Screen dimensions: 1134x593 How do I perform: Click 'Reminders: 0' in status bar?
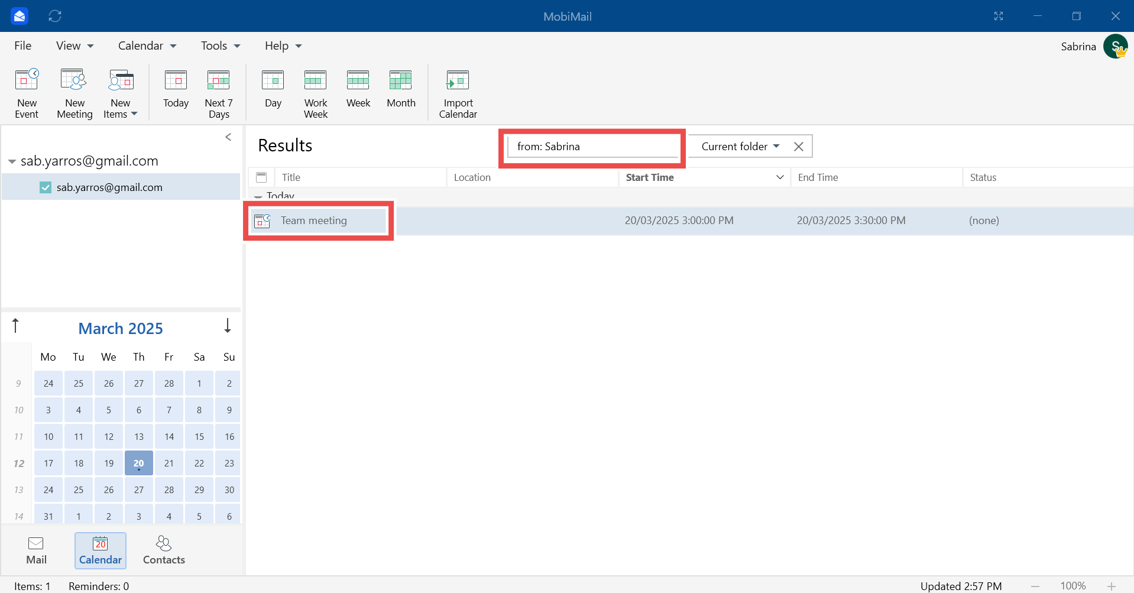click(x=99, y=586)
